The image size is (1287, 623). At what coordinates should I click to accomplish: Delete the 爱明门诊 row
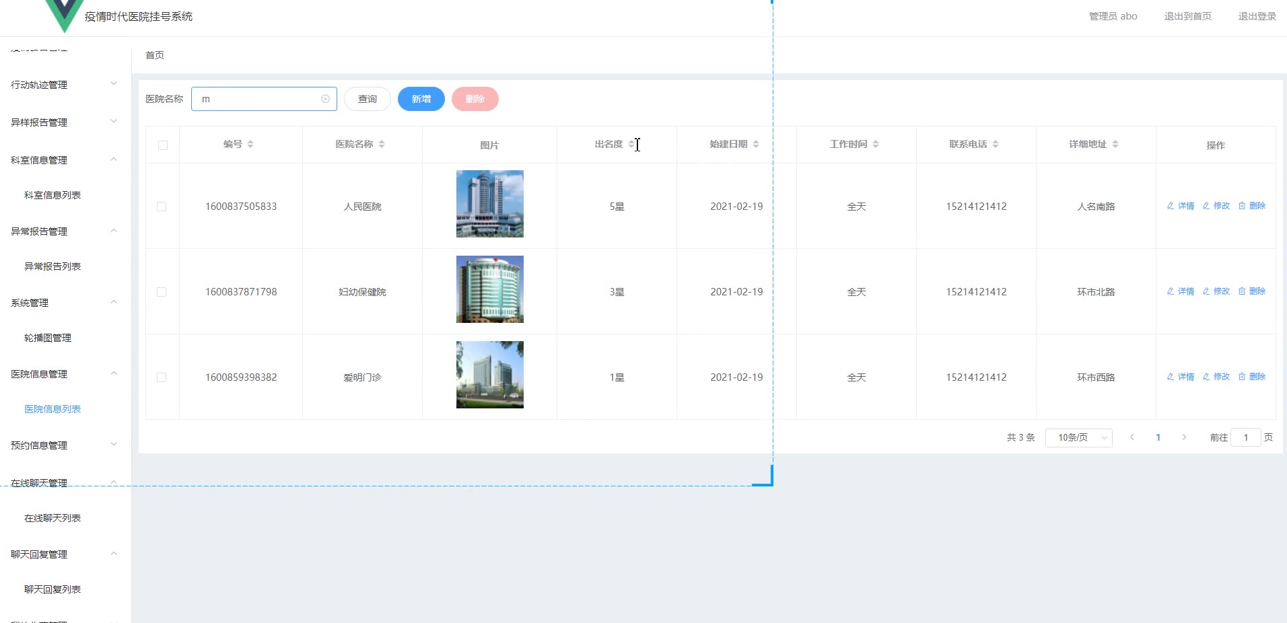(1252, 377)
